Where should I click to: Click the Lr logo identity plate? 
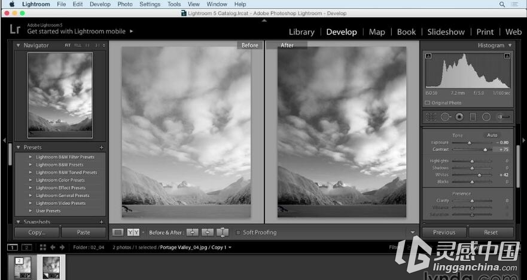15,29
